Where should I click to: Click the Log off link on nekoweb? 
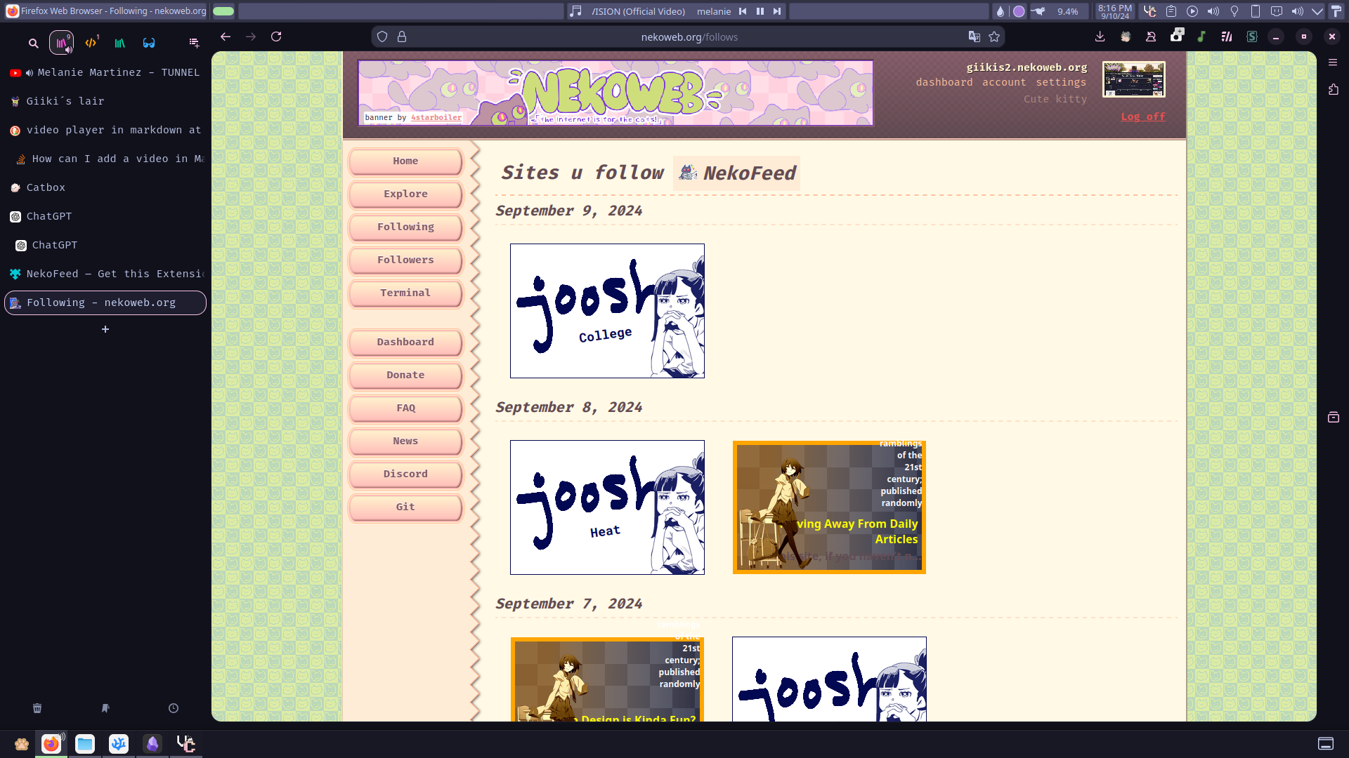click(x=1143, y=117)
